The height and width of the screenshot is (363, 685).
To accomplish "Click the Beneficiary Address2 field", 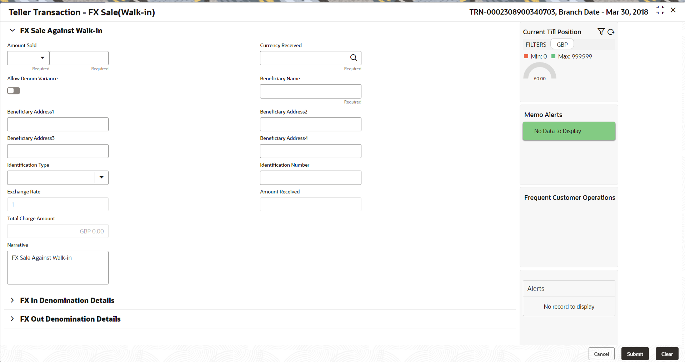I will [x=311, y=124].
